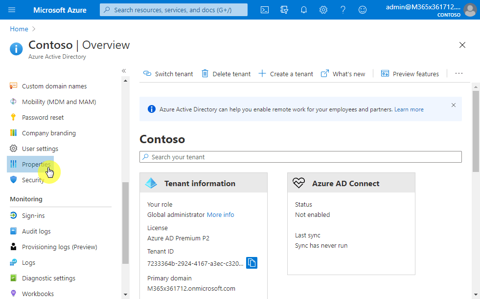Click the Security shield icon

click(13, 180)
